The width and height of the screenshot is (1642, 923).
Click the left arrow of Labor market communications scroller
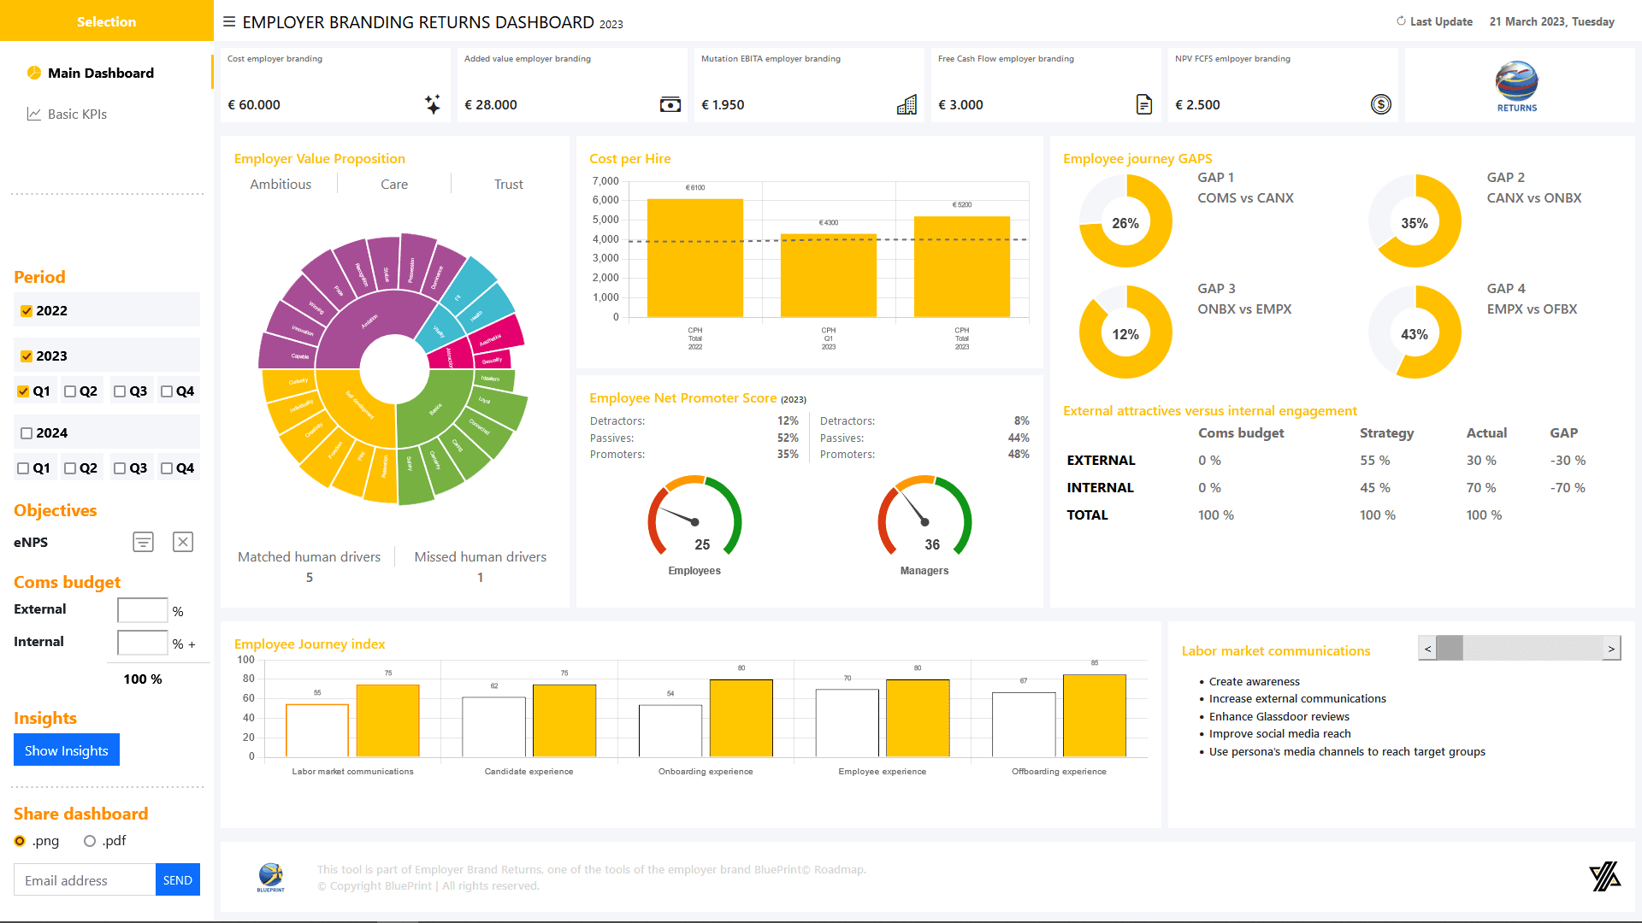coord(1427,649)
